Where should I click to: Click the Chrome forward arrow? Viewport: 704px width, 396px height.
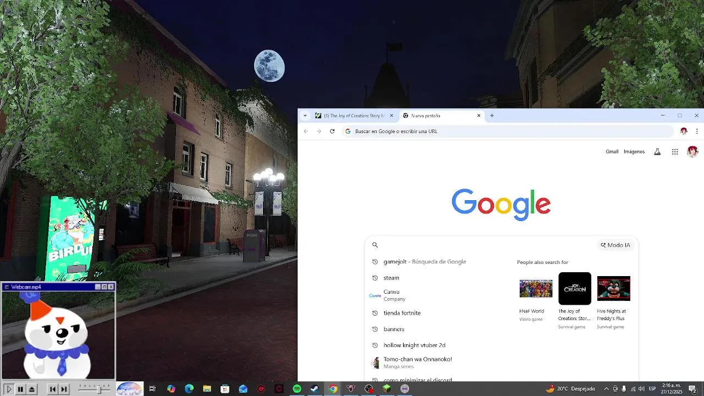coord(319,131)
